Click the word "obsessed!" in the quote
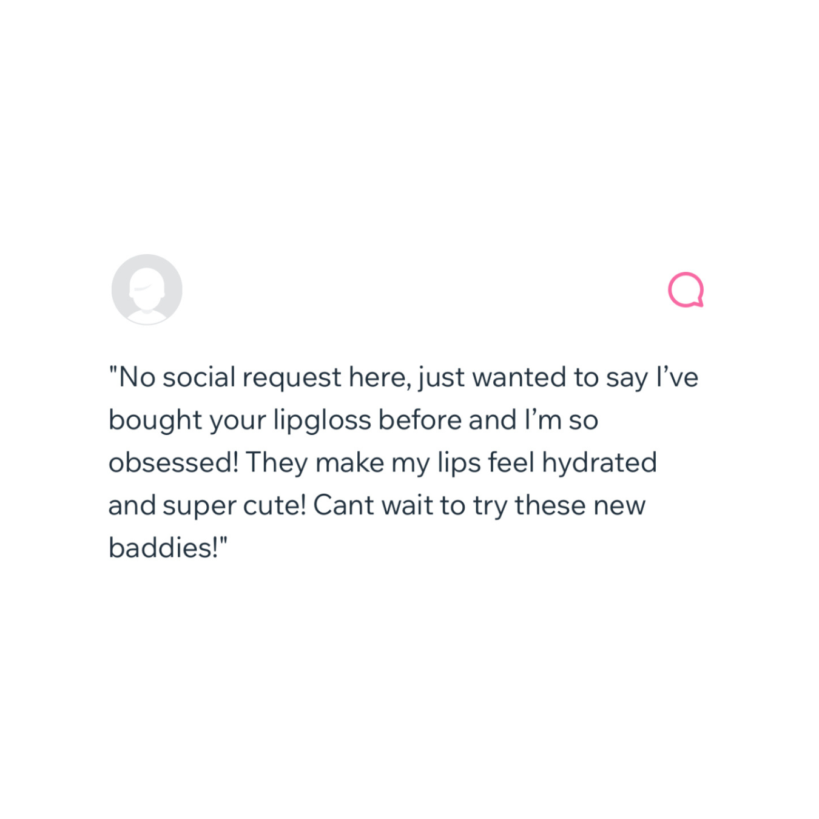This screenshot has width=819, height=819. [x=174, y=463]
